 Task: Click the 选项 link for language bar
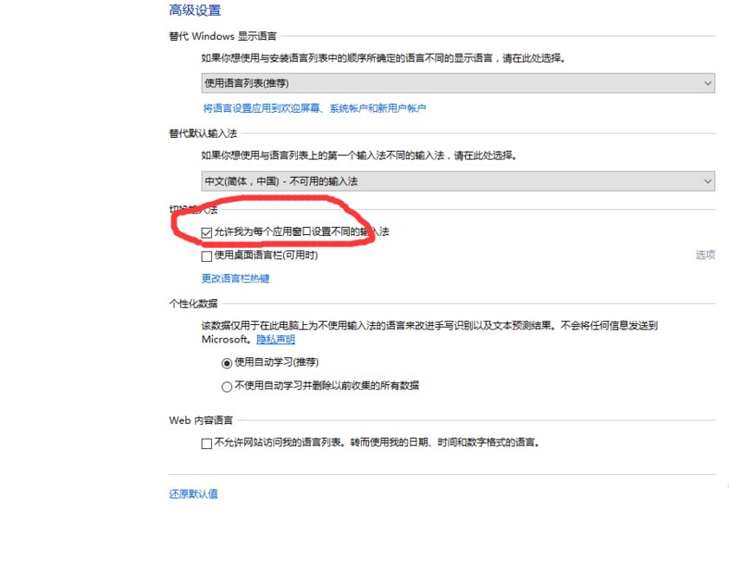[705, 256]
